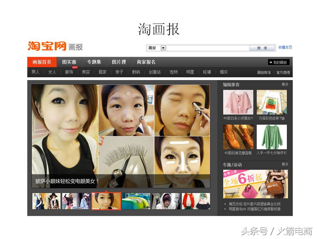Select the 宠物 category
Image resolution: width=318 pixels, height=239 pixels.
173,72
